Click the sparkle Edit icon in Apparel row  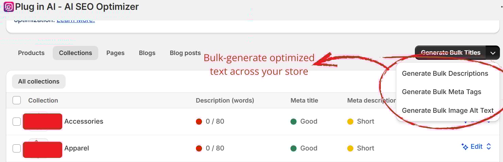465,147
